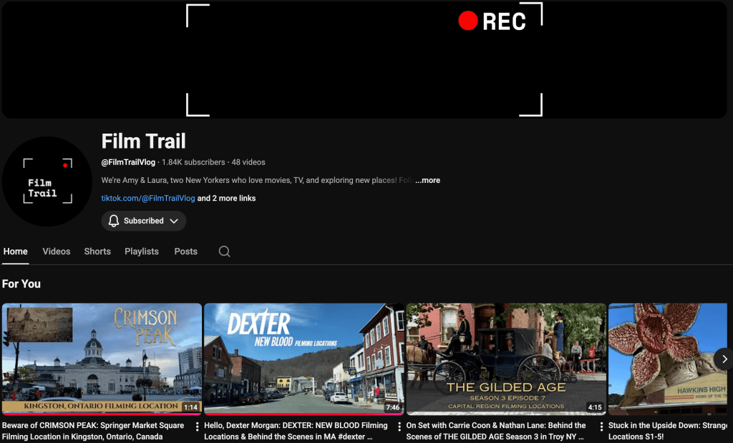
Task: Go to the Playlists tab
Action: [x=142, y=252]
